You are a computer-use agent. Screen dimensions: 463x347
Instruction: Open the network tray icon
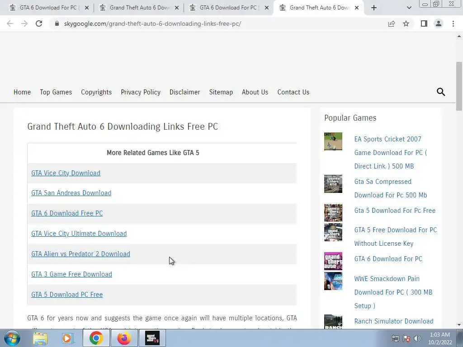coord(395,338)
